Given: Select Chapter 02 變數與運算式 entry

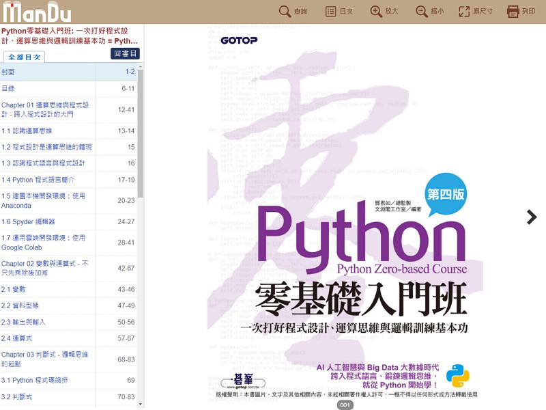Looking at the screenshot, I should tap(48, 268).
